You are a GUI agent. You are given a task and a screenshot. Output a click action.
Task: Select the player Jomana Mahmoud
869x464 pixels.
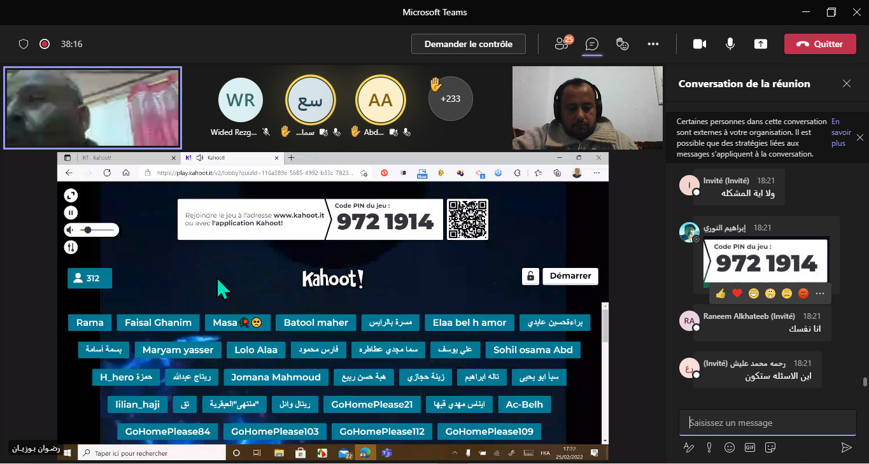pyautogui.click(x=276, y=377)
